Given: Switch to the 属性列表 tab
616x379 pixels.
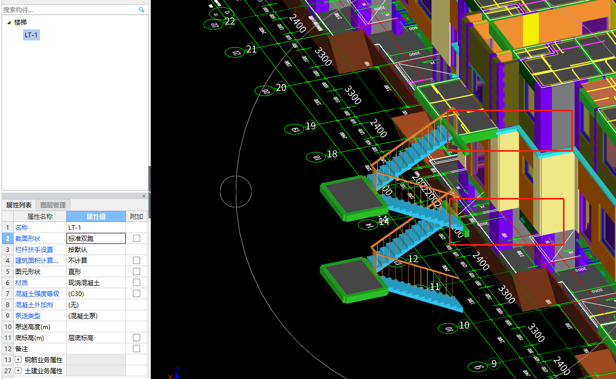Looking at the screenshot, I should 19,205.
